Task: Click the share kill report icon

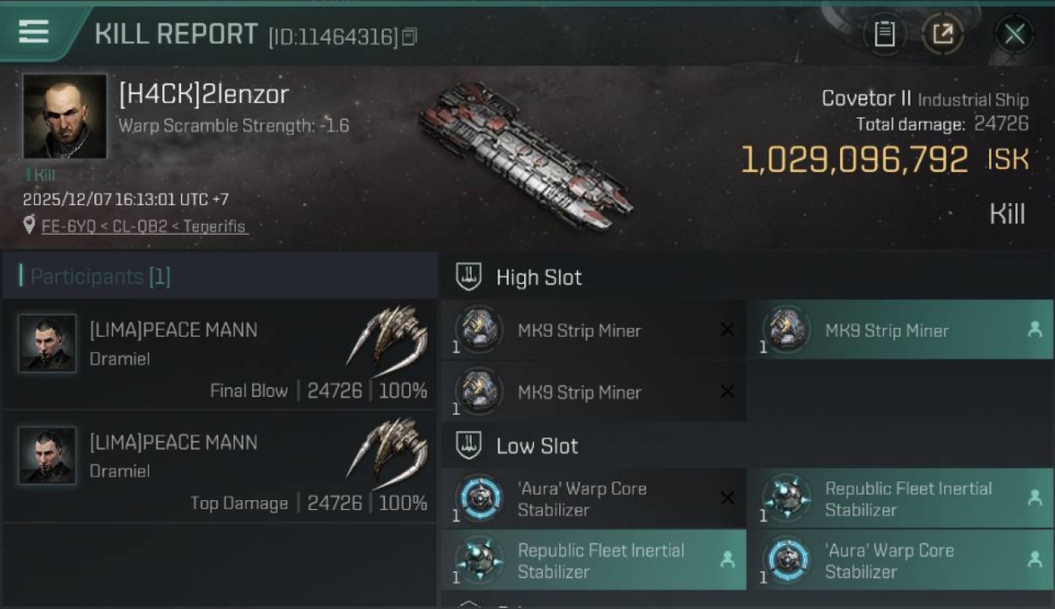Action: 941,34
